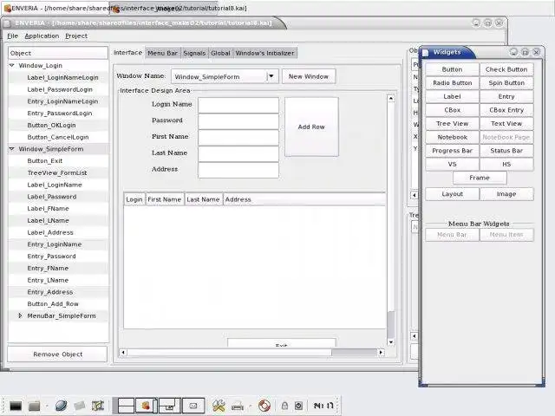Click the design area scroll up arrow

(x=391, y=98)
